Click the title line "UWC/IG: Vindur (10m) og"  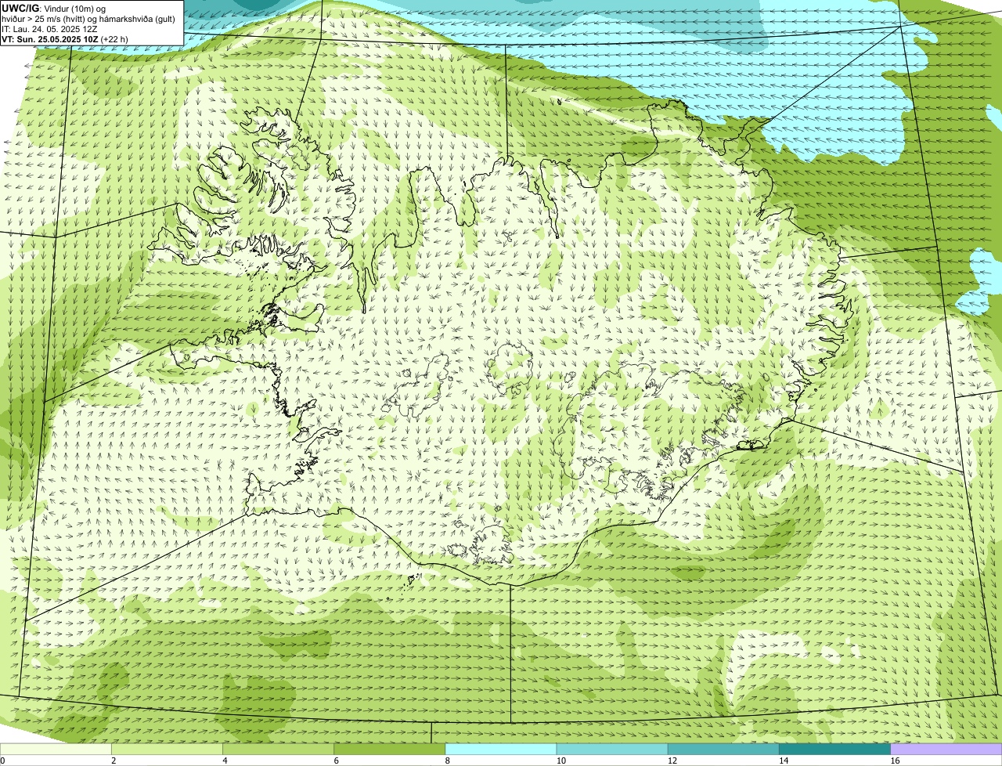click(53, 8)
